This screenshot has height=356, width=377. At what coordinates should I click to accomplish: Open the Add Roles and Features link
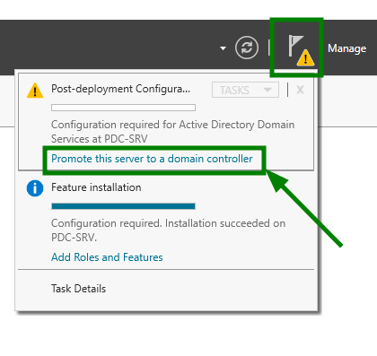click(x=107, y=257)
